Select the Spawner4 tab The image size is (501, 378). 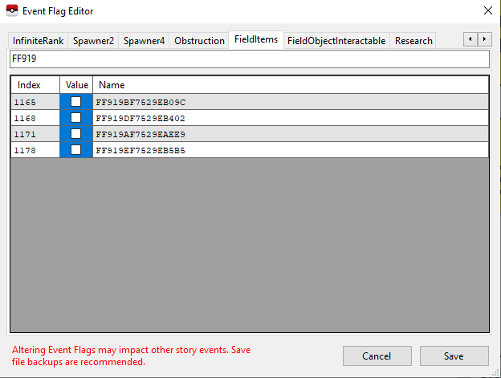coord(144,41)
